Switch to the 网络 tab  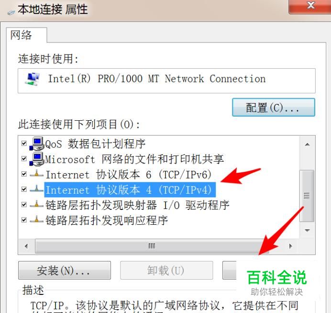21,35
